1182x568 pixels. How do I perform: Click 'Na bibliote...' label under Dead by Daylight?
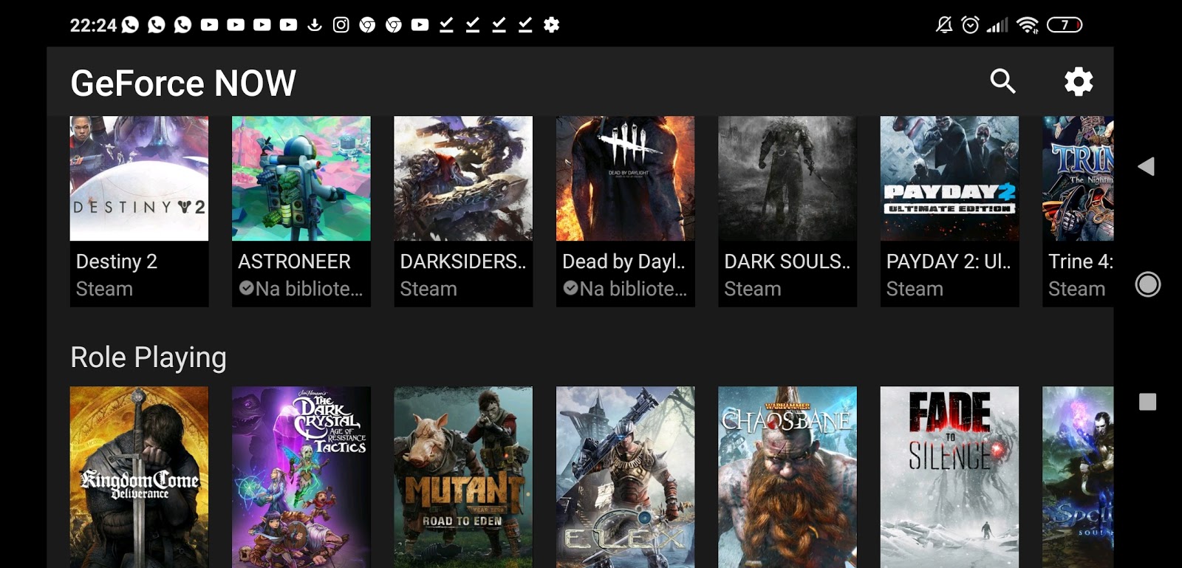coord(634,289)
